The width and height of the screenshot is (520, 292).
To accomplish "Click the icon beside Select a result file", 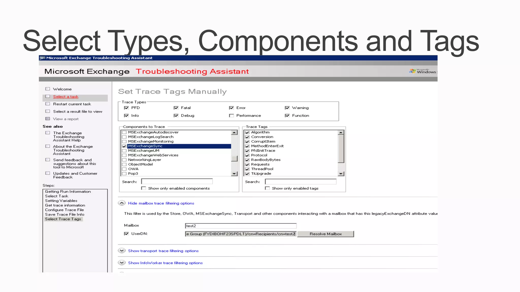I will coord(47,111).
